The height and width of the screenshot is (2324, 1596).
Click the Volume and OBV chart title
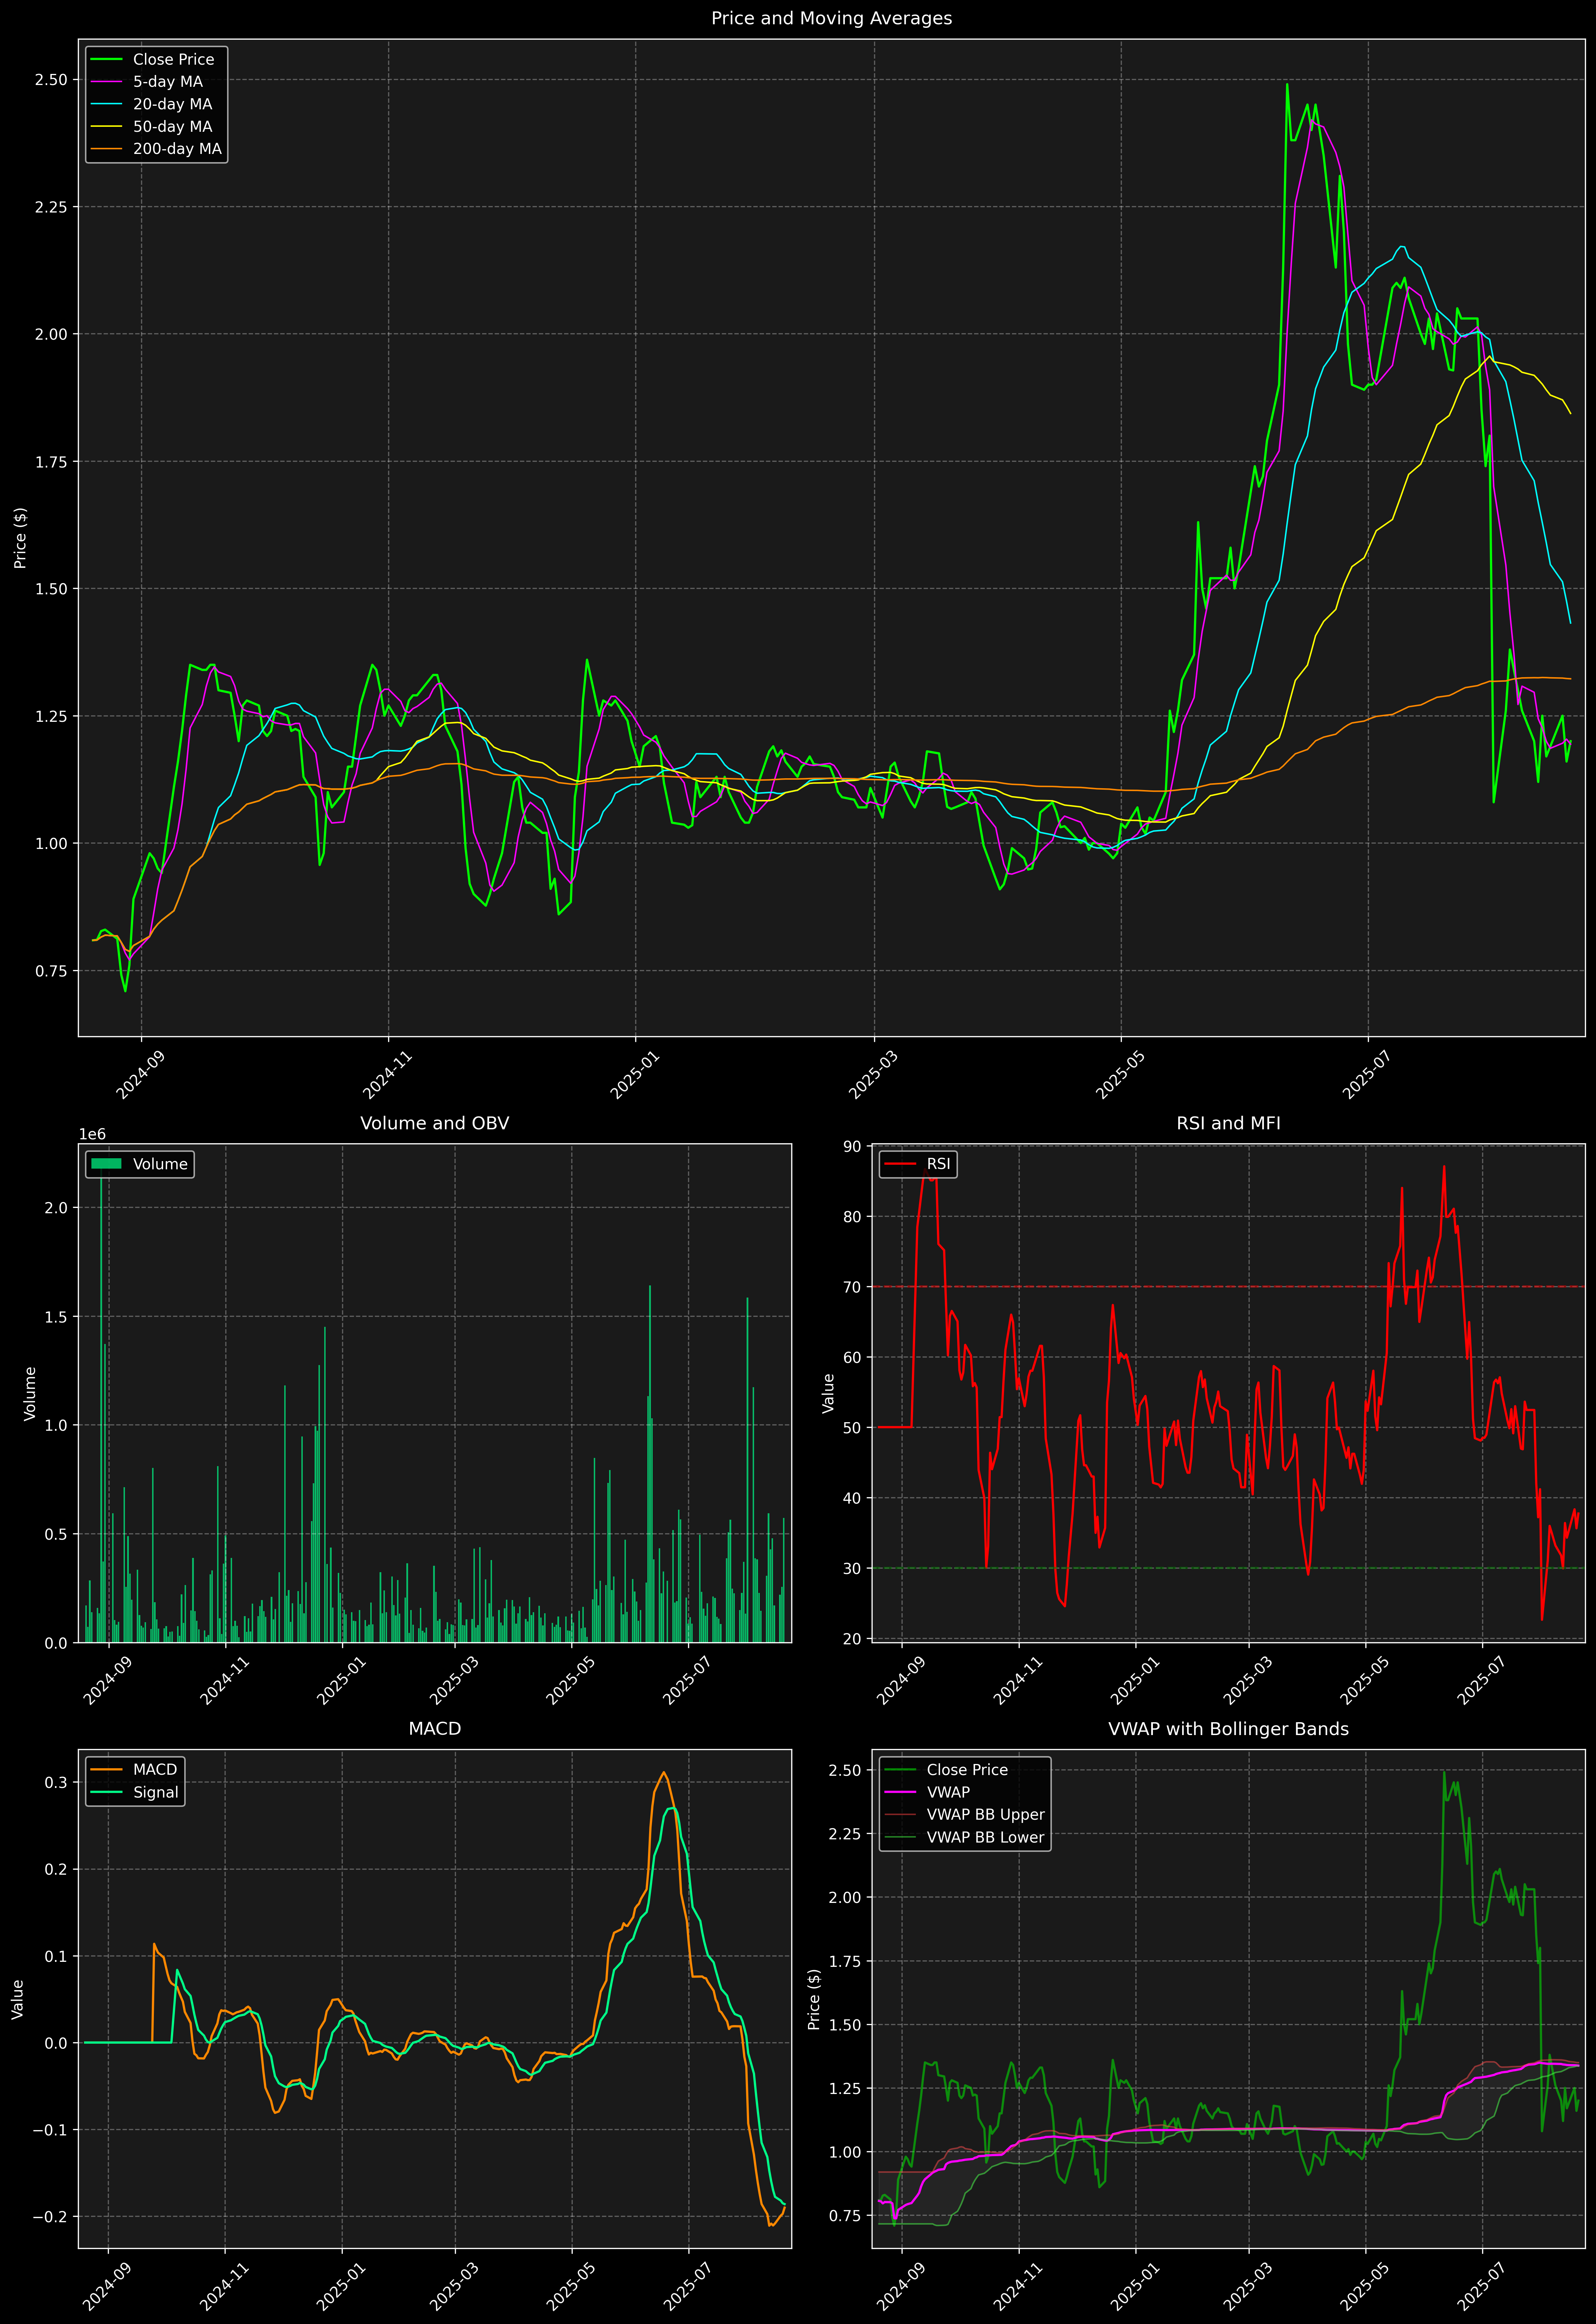pyautogui.click(x=434, y=1123)
